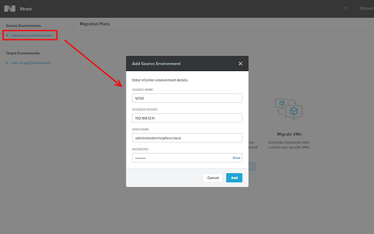Click the Migrate VMs illustration icon
Screen dimensions: 374x234
tap(289, 108)
